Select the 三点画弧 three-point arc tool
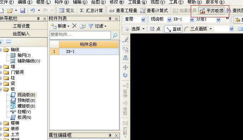 tap(196, 29)
